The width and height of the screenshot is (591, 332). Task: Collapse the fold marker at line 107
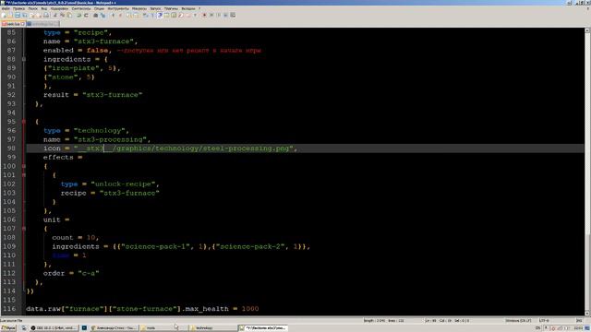[x=24, y=229]
